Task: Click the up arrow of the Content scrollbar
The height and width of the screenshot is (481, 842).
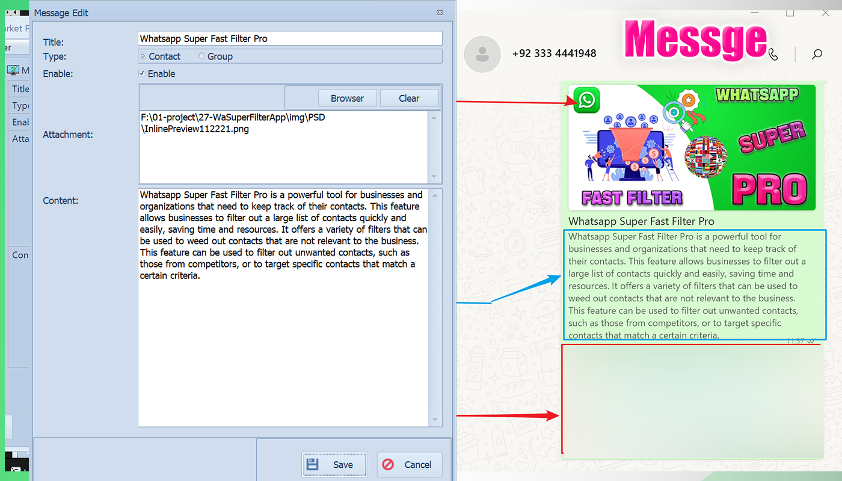Action: click(435, 195)
